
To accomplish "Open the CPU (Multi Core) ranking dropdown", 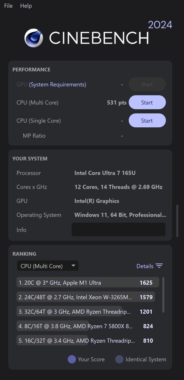I will [x=48, y=266].
